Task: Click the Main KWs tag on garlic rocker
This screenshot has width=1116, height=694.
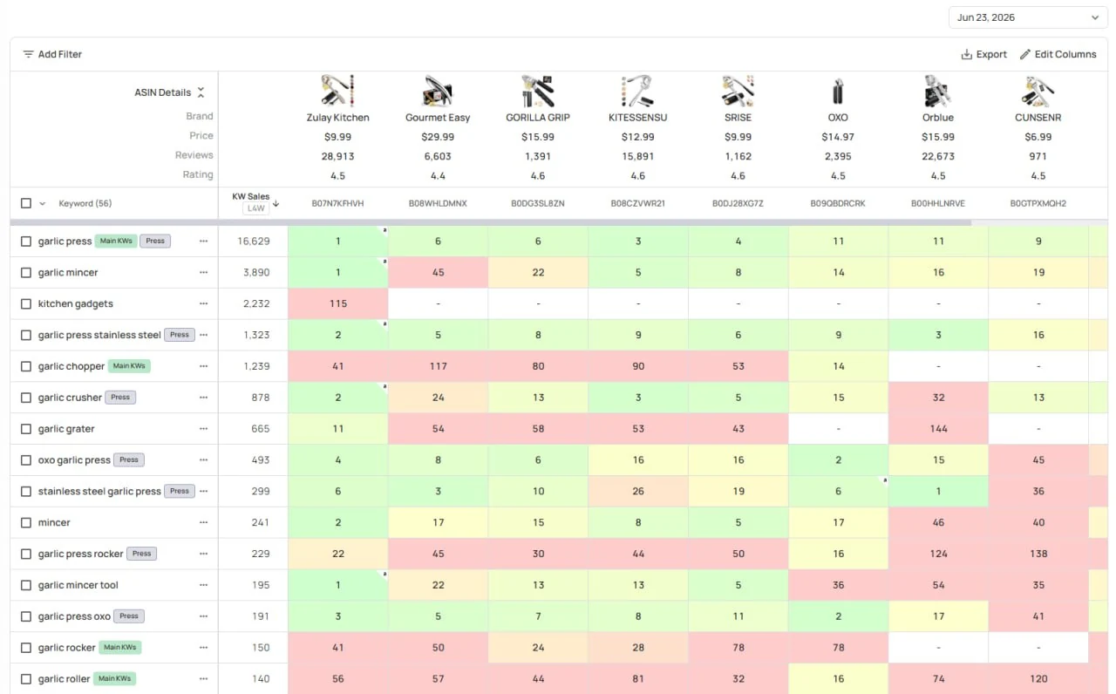Action: pyautogui.click(x=120, y=647)
